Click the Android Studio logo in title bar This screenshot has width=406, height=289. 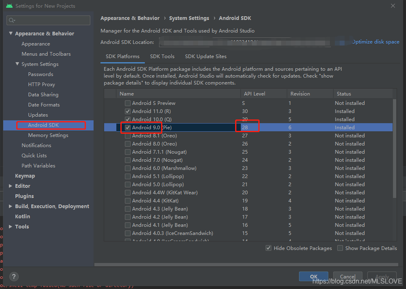9,6
